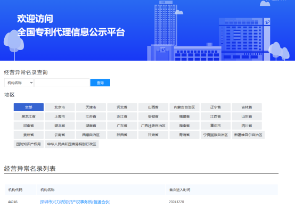
Task: Filter the list by 北京市
Action: point(60,107)
